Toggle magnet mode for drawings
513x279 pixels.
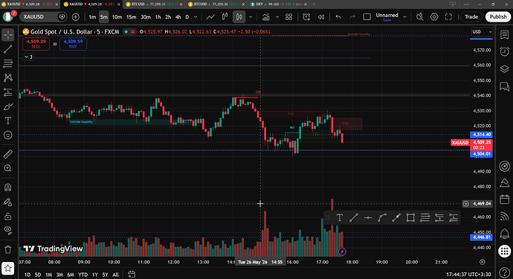tap(8, 187)
